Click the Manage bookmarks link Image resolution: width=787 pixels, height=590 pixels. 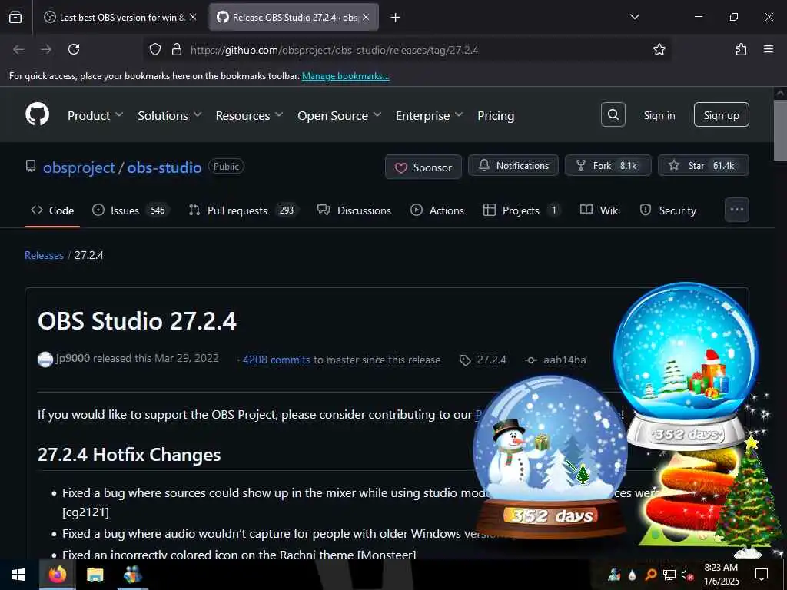[345, 76]
